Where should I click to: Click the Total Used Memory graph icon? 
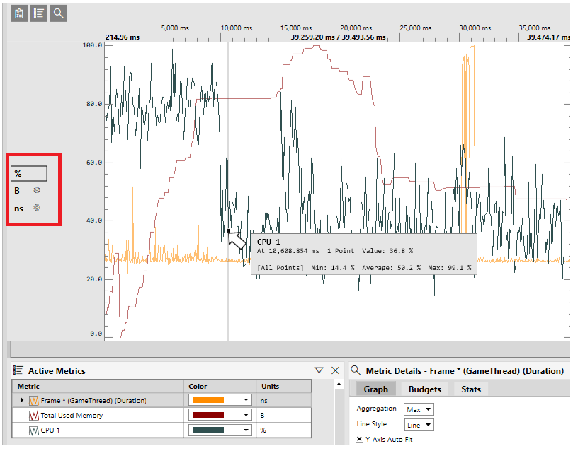point(33,416)
